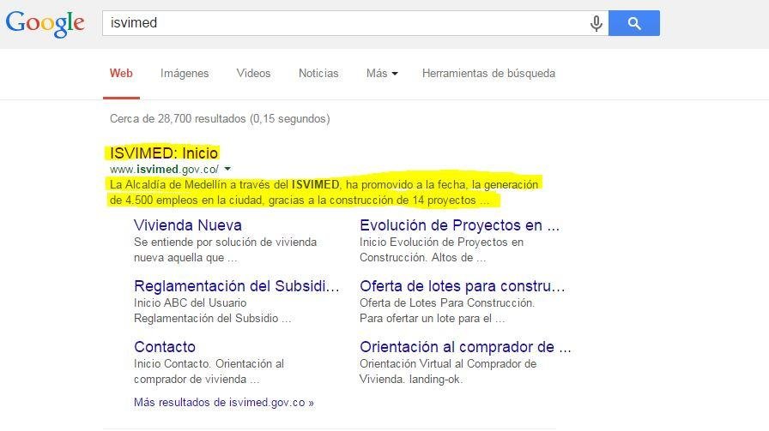Click the result count text 'Cerca de 28,700 resultados'
Viewport: 769px width, 431px height.
(x=178, y=118)
